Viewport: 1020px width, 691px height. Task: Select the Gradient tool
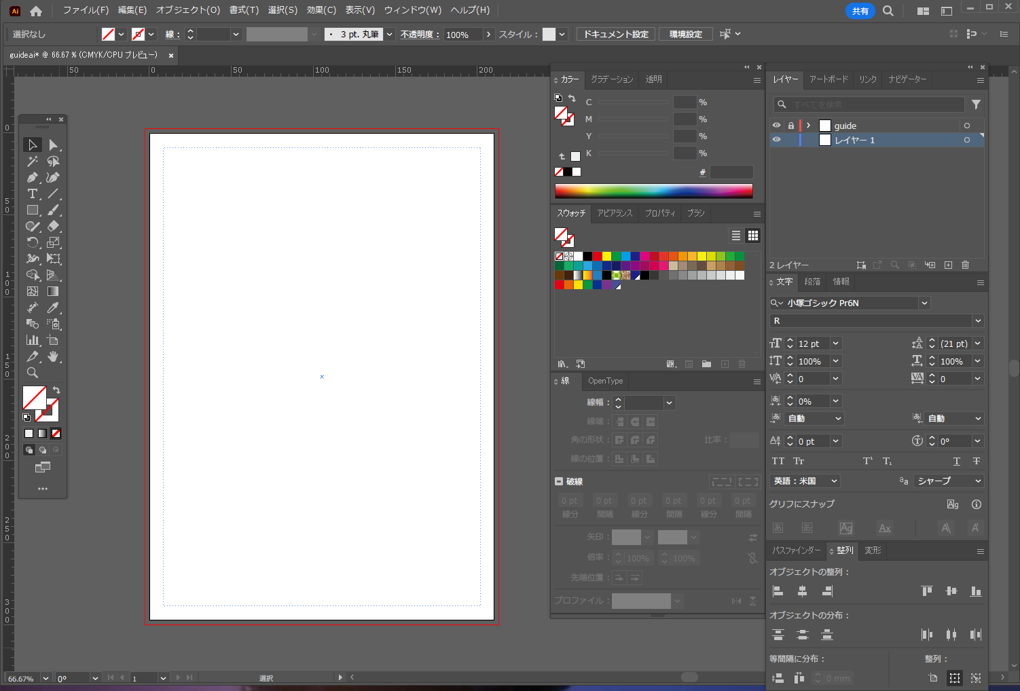(54, 291)
